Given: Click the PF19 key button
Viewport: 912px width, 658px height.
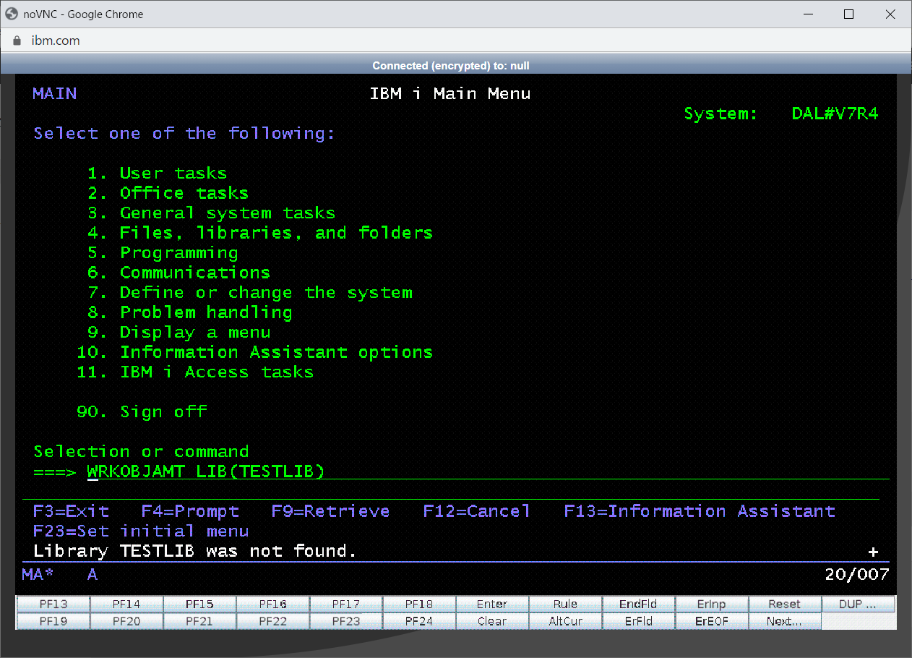Looking at the screenshot, I should [x=53, y=621].
